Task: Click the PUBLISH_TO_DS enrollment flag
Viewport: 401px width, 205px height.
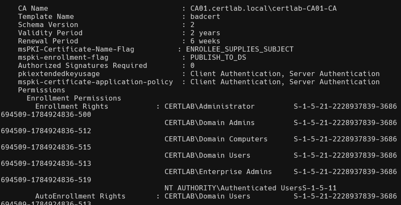Action: tap(218, 57)
